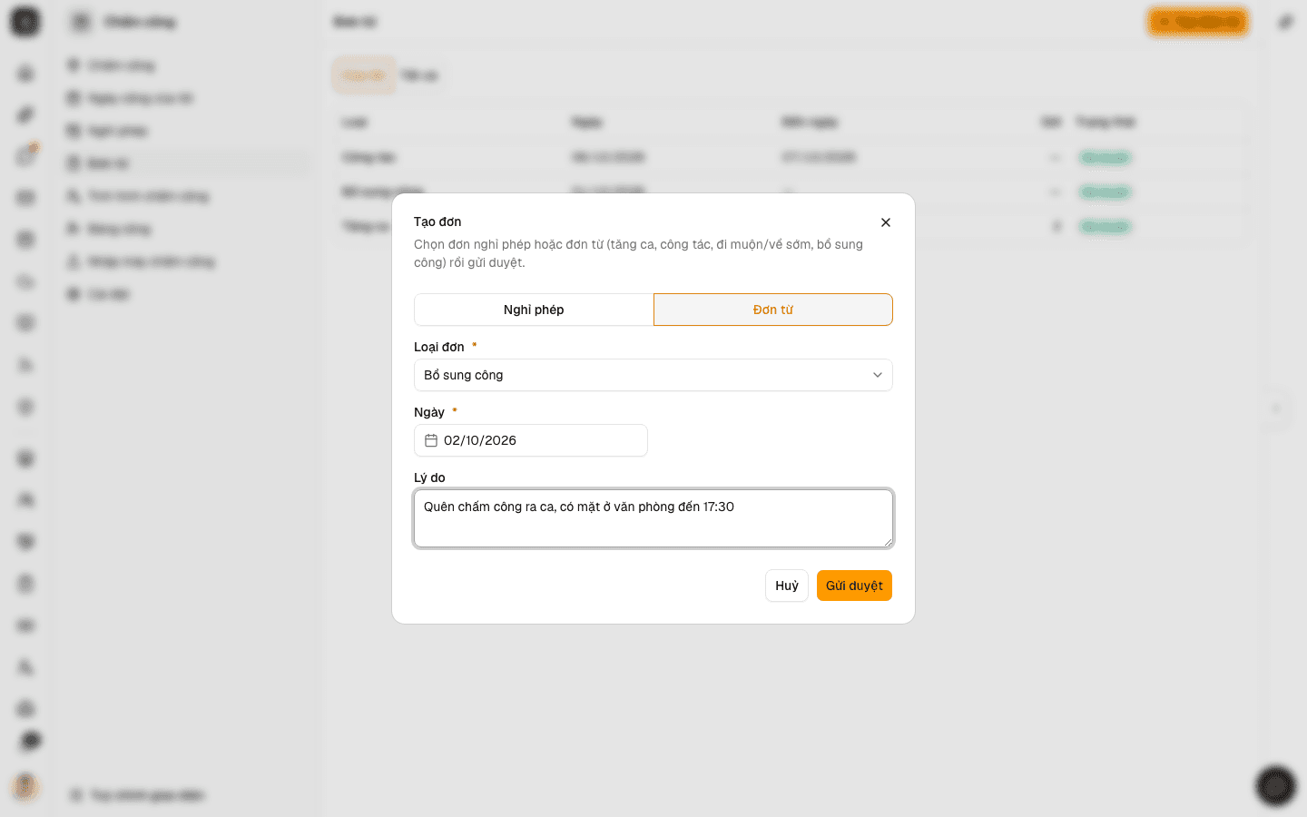Select the Đơn từ tab
1307x817 pixels.
click(773, 310)
